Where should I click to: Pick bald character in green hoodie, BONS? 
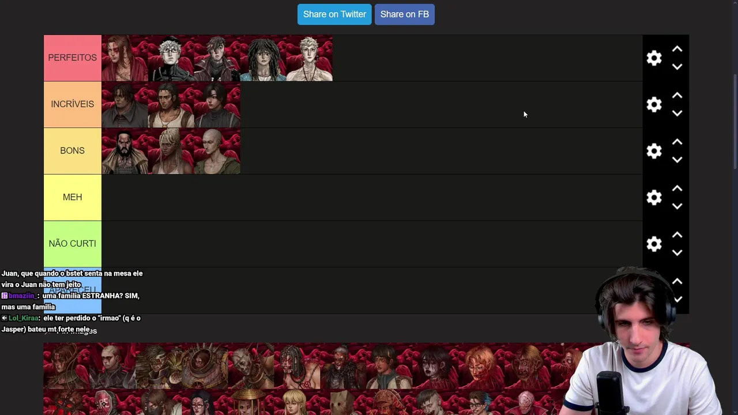click(x=217, y=151)
